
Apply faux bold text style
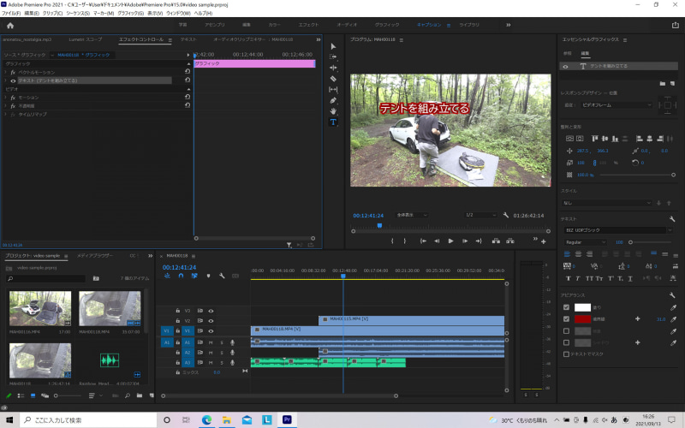pos(569,278)
